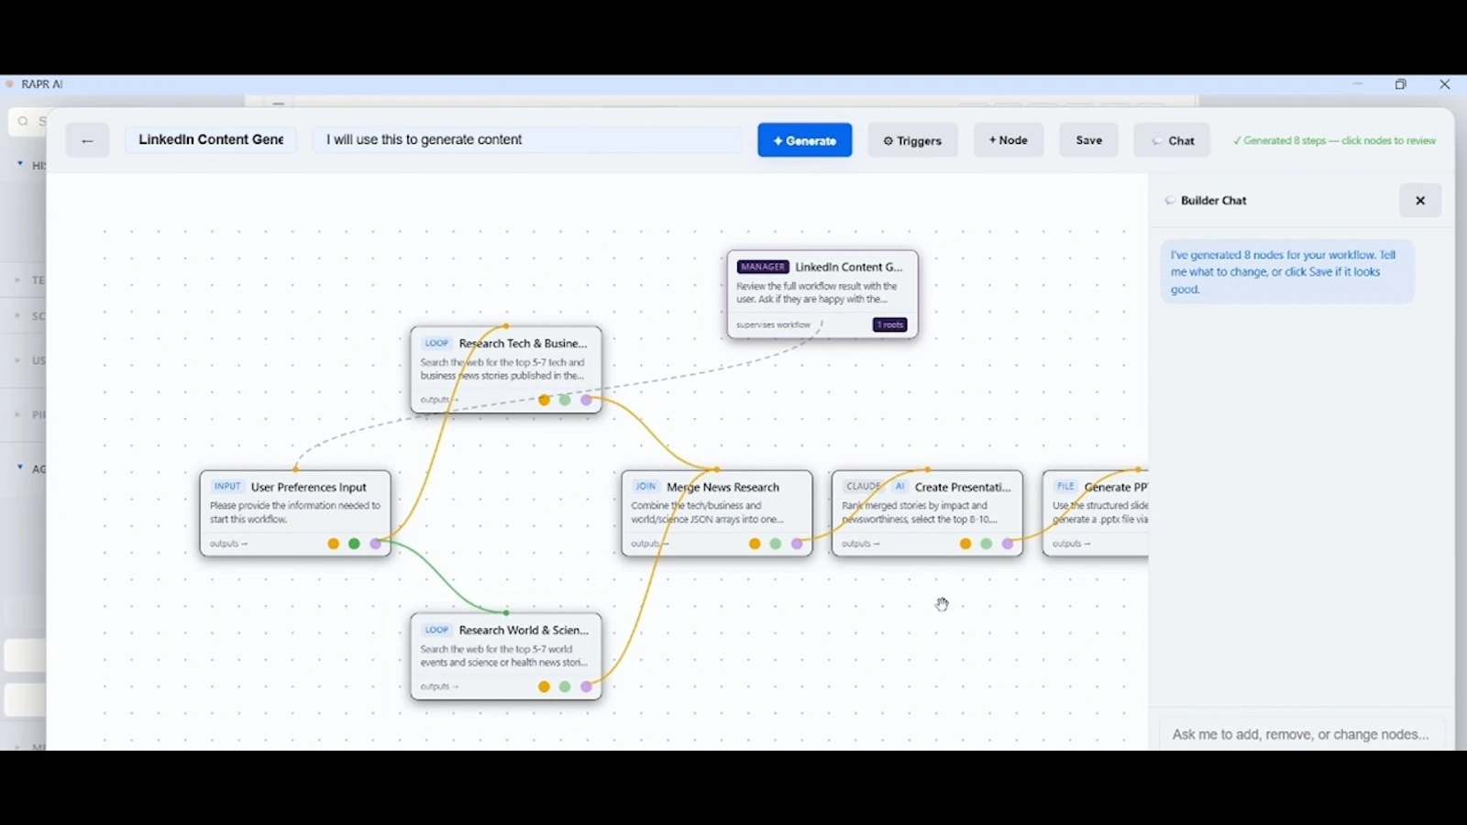This screenshot has height=825, width=1467.
Task: Click the Generated 8 steps status text
Action: point(1335,140)
